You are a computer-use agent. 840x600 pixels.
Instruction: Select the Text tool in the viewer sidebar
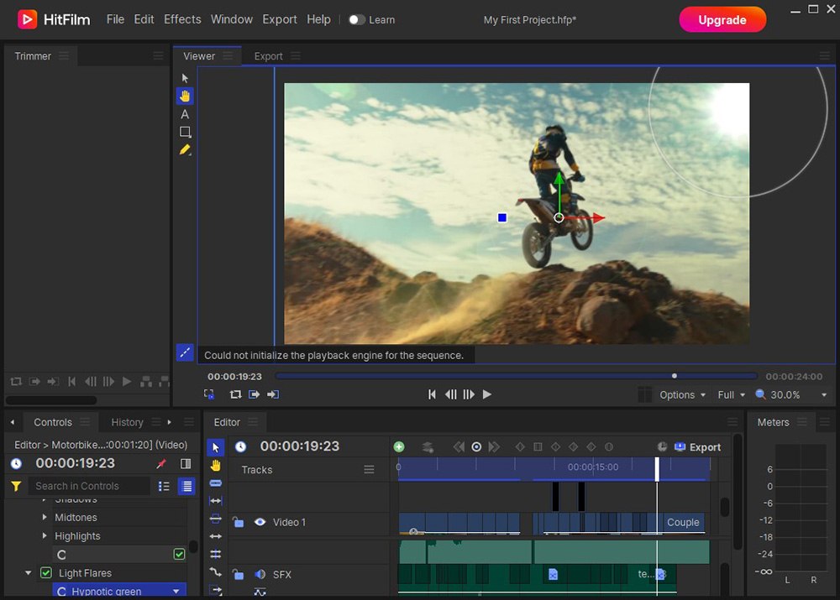point(186,113)
